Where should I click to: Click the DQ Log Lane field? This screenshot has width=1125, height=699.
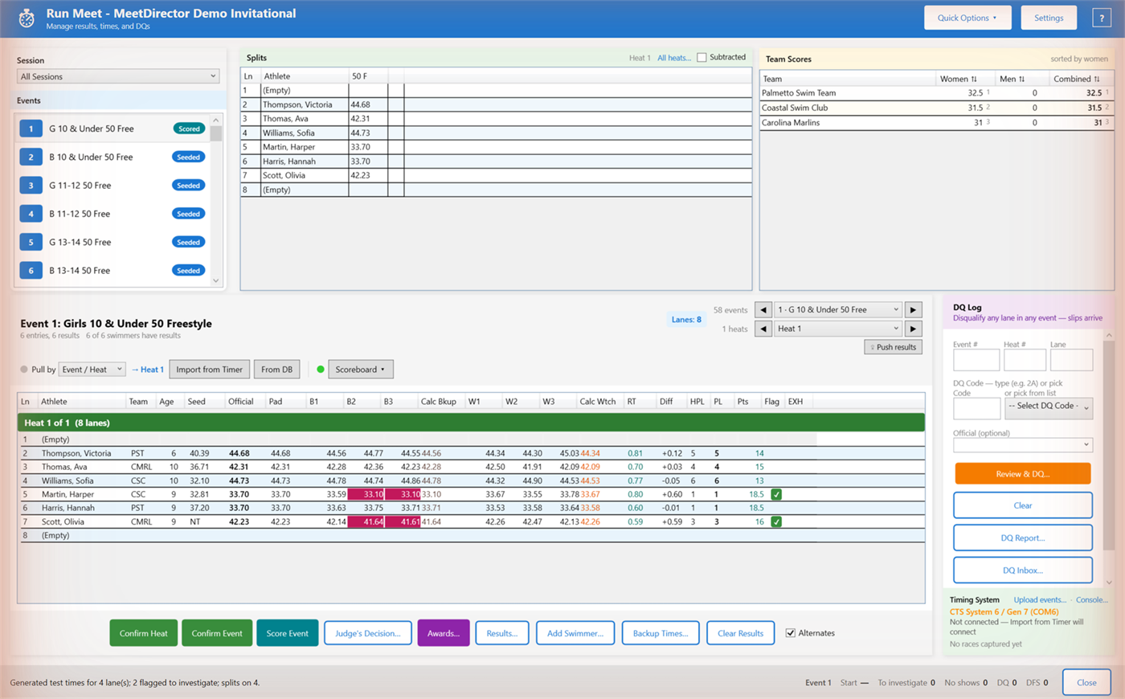(1071, 360)
